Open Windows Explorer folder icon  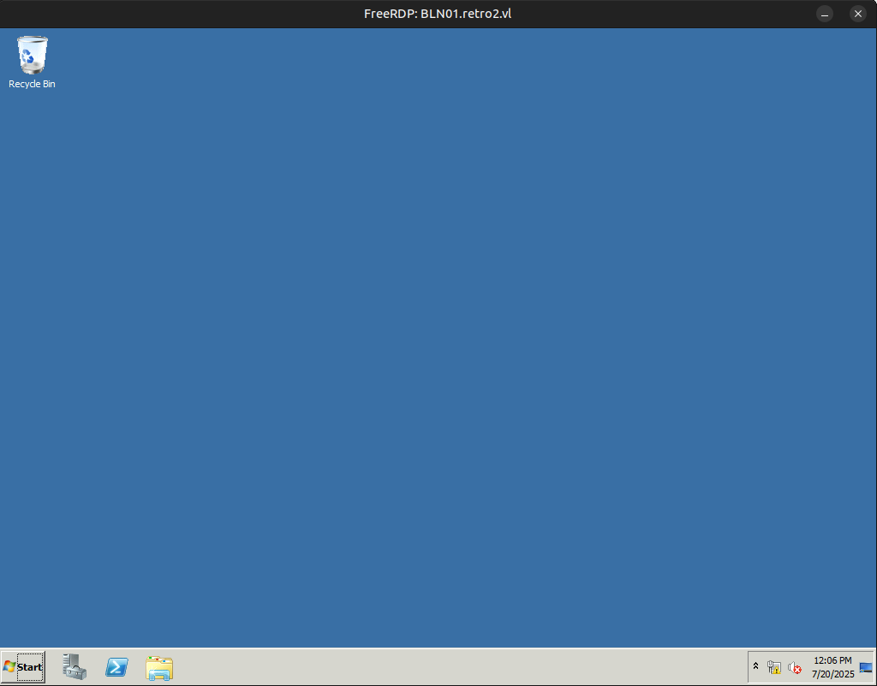(x=159, y=668)
